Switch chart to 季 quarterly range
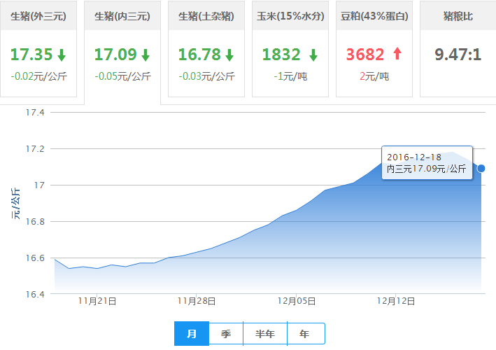The height and width of the screenshot is (350, 496). tap(226, 334)
